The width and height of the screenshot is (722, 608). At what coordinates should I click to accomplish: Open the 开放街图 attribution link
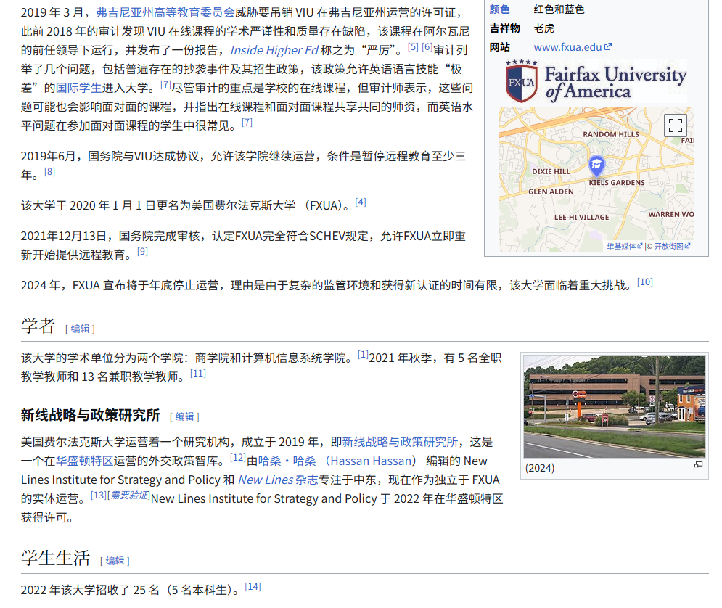point(671,247)
